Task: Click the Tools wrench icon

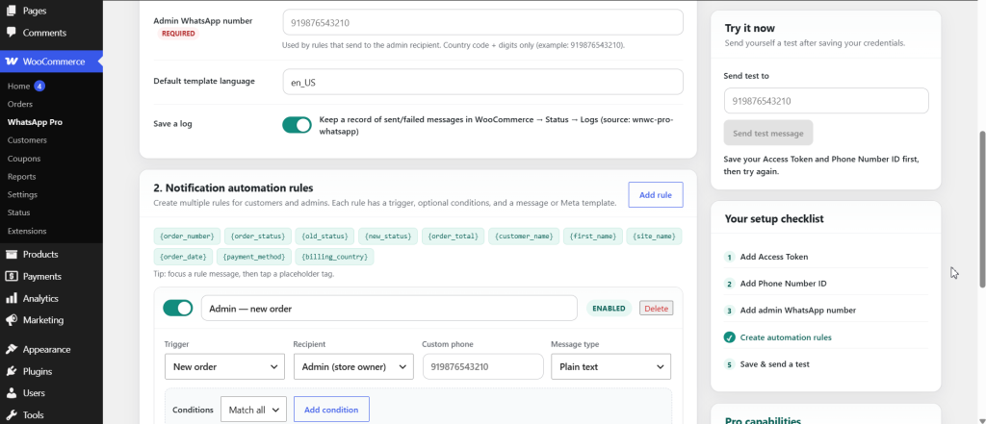Action: 12,414
